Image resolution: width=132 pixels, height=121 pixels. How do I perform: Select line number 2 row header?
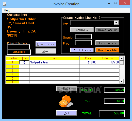click(x=12, y=66)
